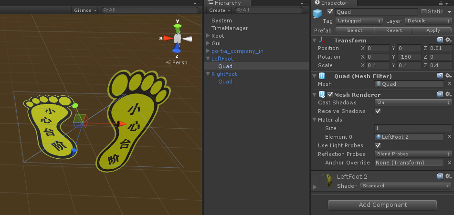Select System in the Hierarchy
The image size is (454, 215).
[222, 20]
